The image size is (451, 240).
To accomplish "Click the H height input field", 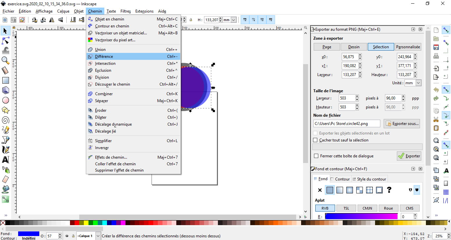I will coord(212,20).
